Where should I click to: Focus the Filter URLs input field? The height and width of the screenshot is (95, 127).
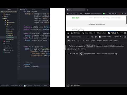79,37
